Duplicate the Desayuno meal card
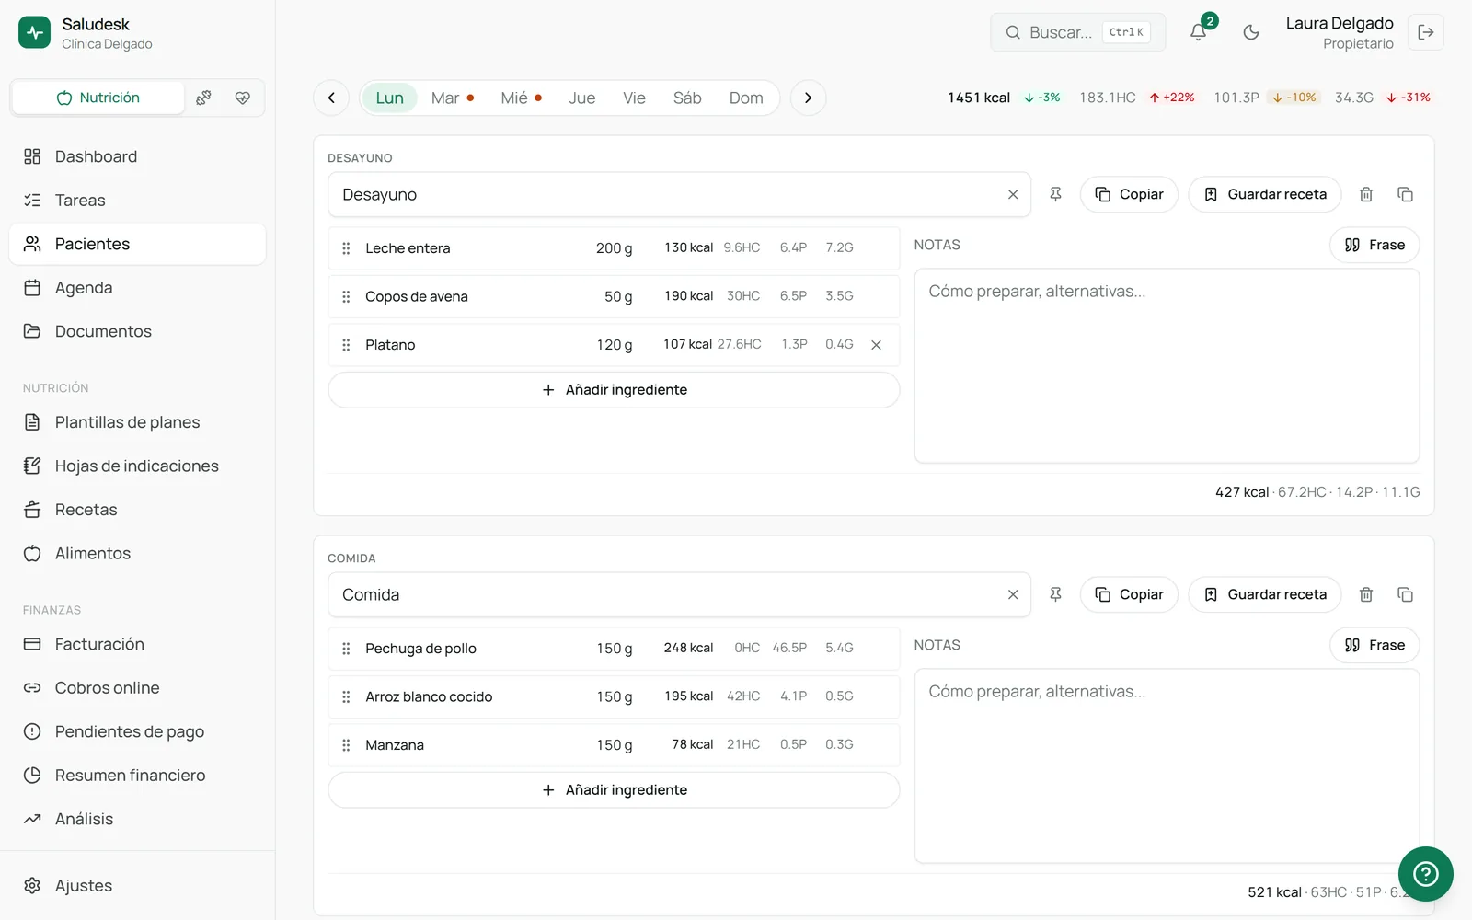Screen dimensions: 1472x920 pyautogui.click(x=1405, y=194)
